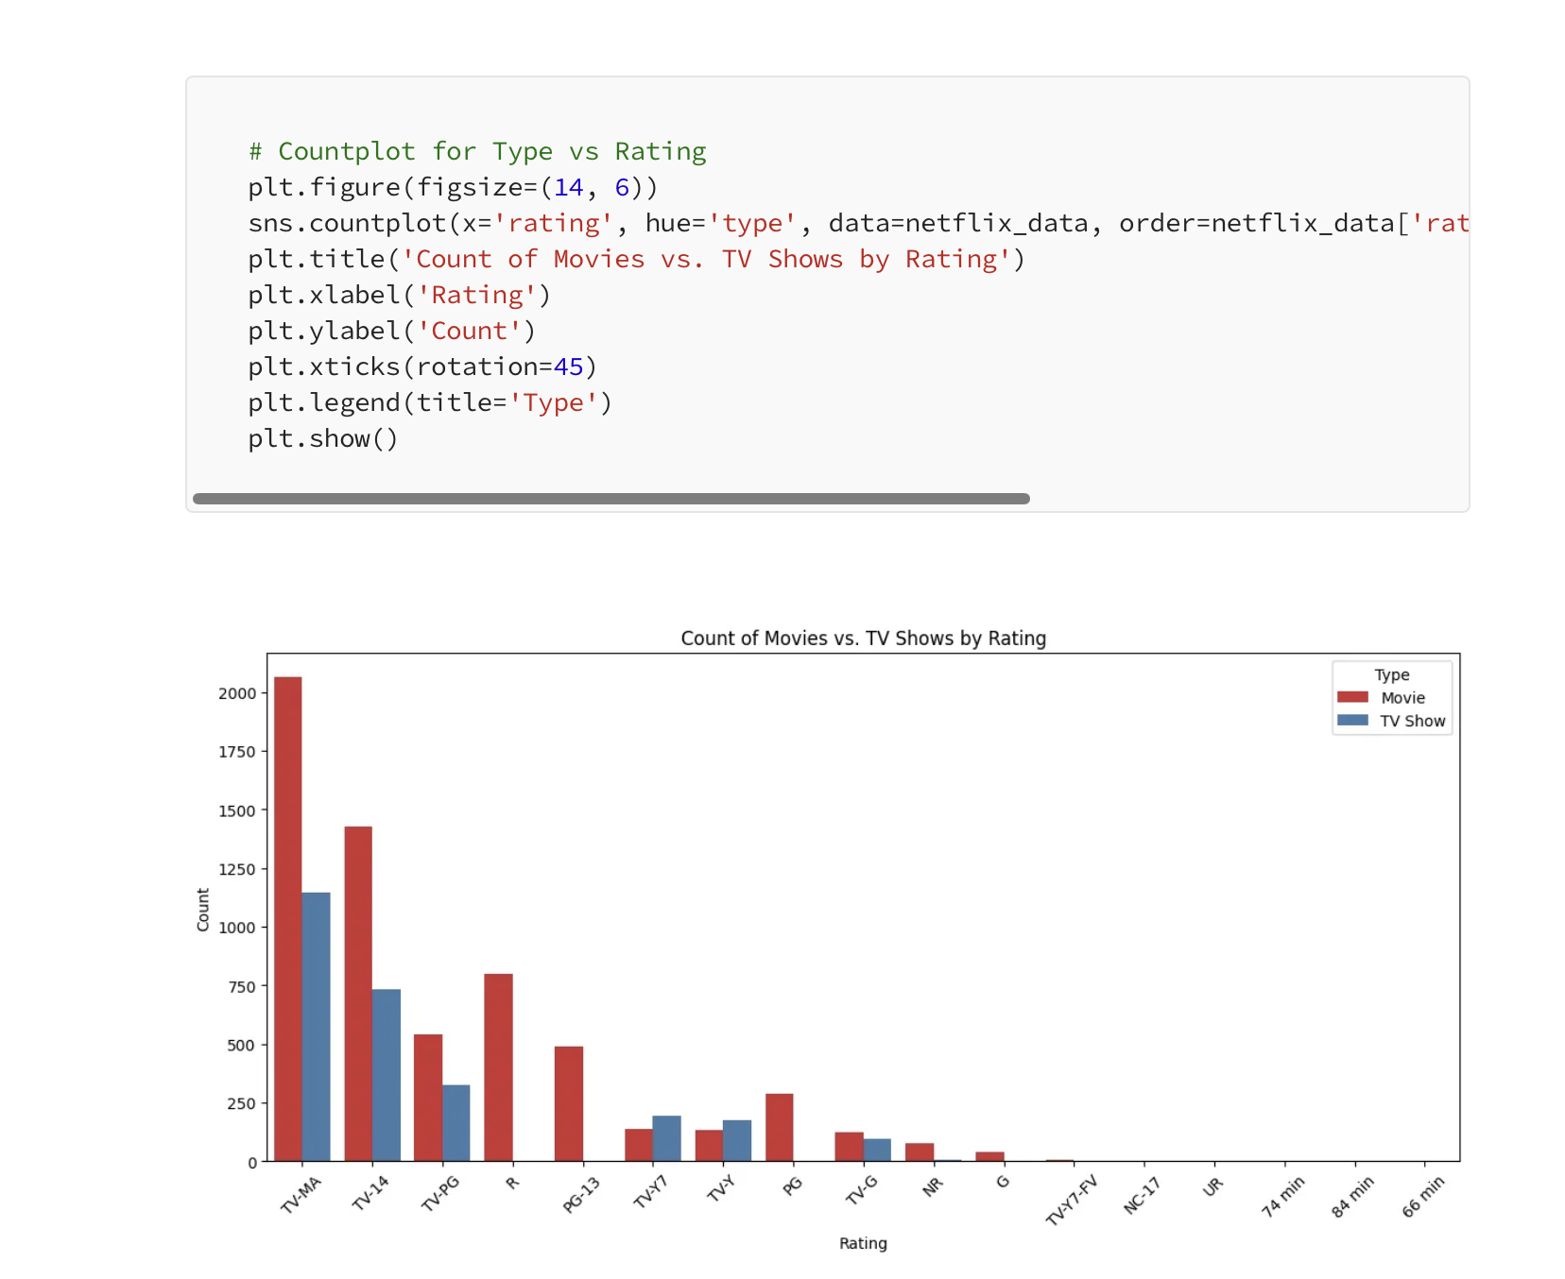This screenshot has width=1565, height=1279.
Task: Click the NC-17 tick label
Action: tap(1141, 1197)
